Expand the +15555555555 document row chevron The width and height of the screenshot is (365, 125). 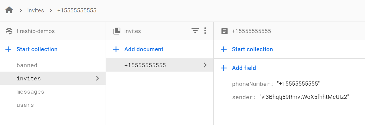205,65
